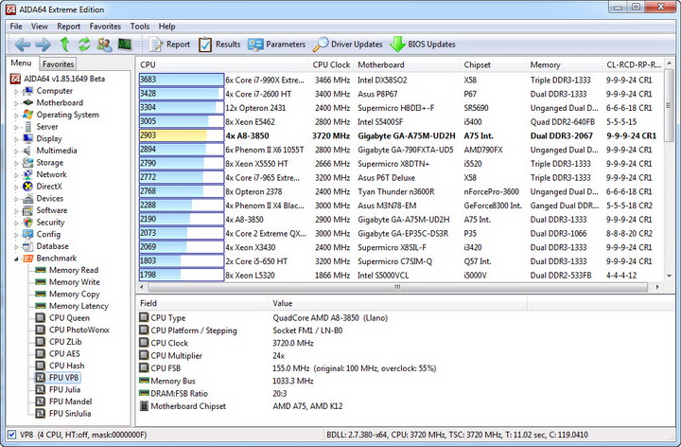Open the CPU Hash benchmark

66,366
